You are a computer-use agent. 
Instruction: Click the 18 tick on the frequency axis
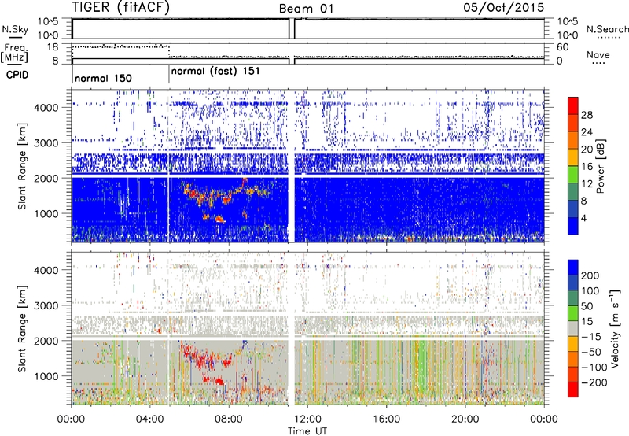tap(53, 47)
